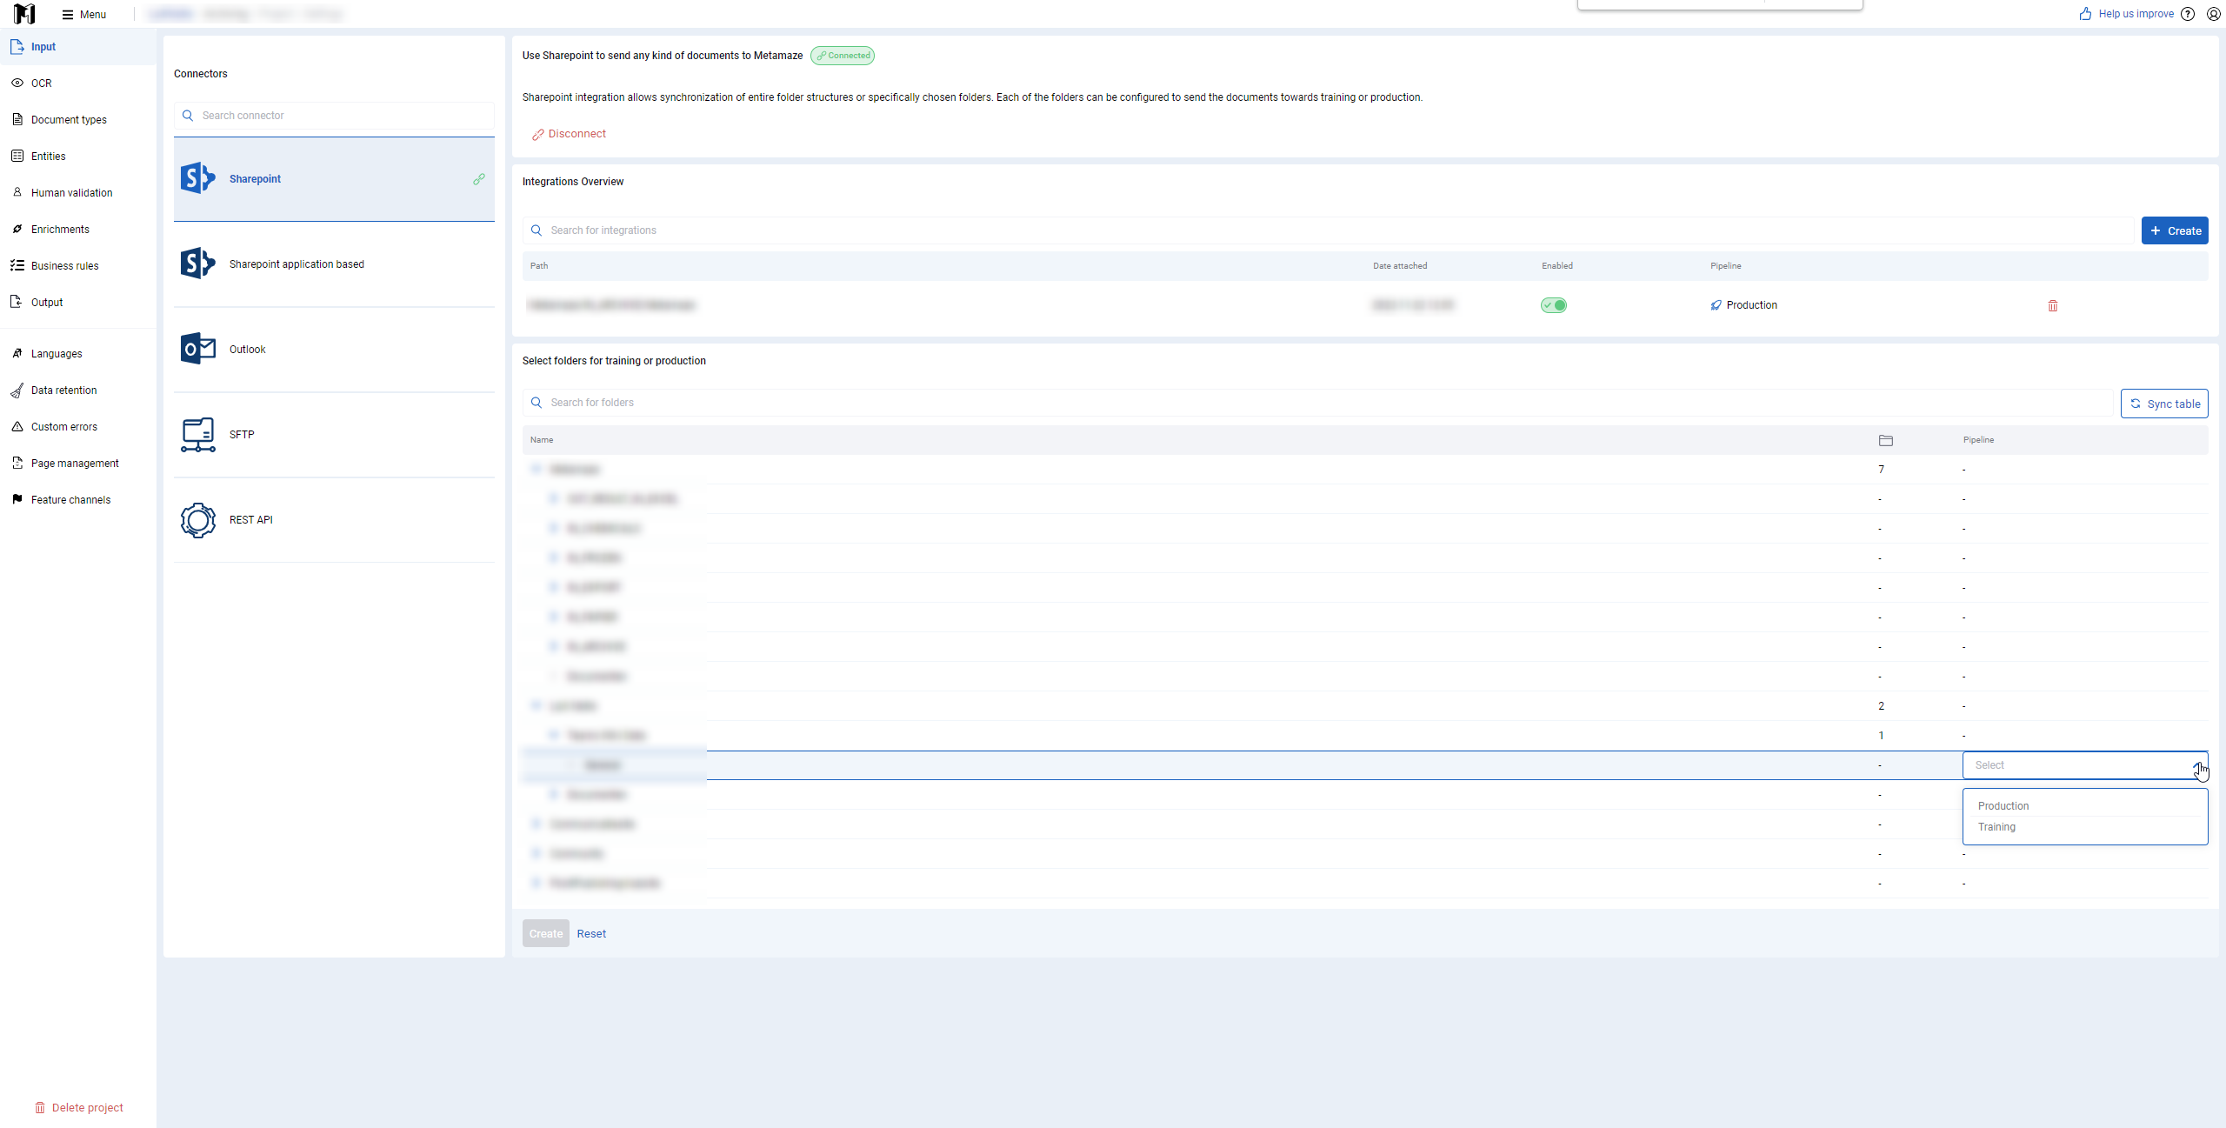Click the folder column header icon

pyautogui.click(x=1885, y=440)
